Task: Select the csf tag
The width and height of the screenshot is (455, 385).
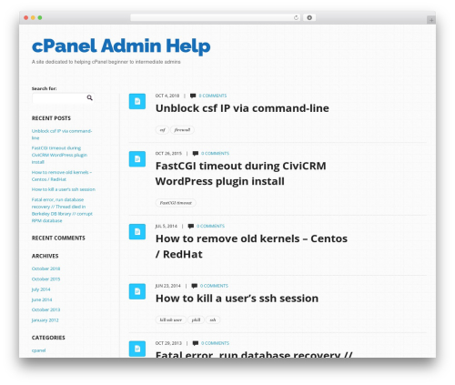Action: tap(162, 130)
